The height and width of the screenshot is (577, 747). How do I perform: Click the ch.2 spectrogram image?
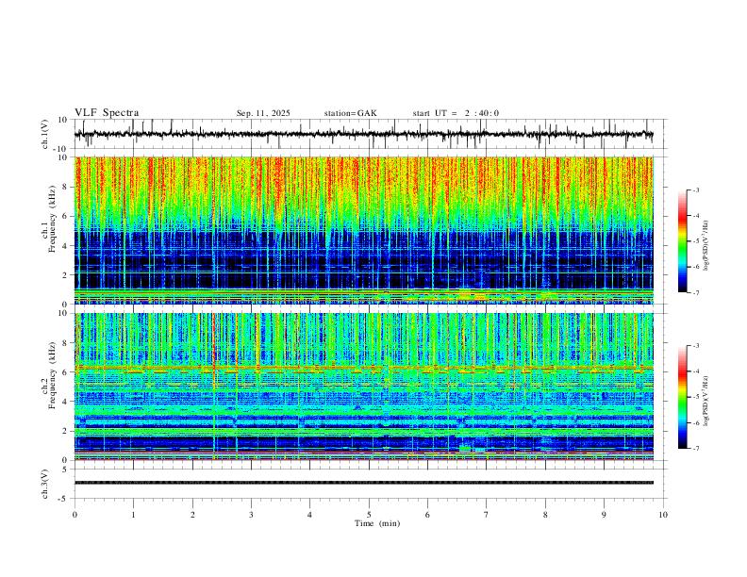click(364, 387)
